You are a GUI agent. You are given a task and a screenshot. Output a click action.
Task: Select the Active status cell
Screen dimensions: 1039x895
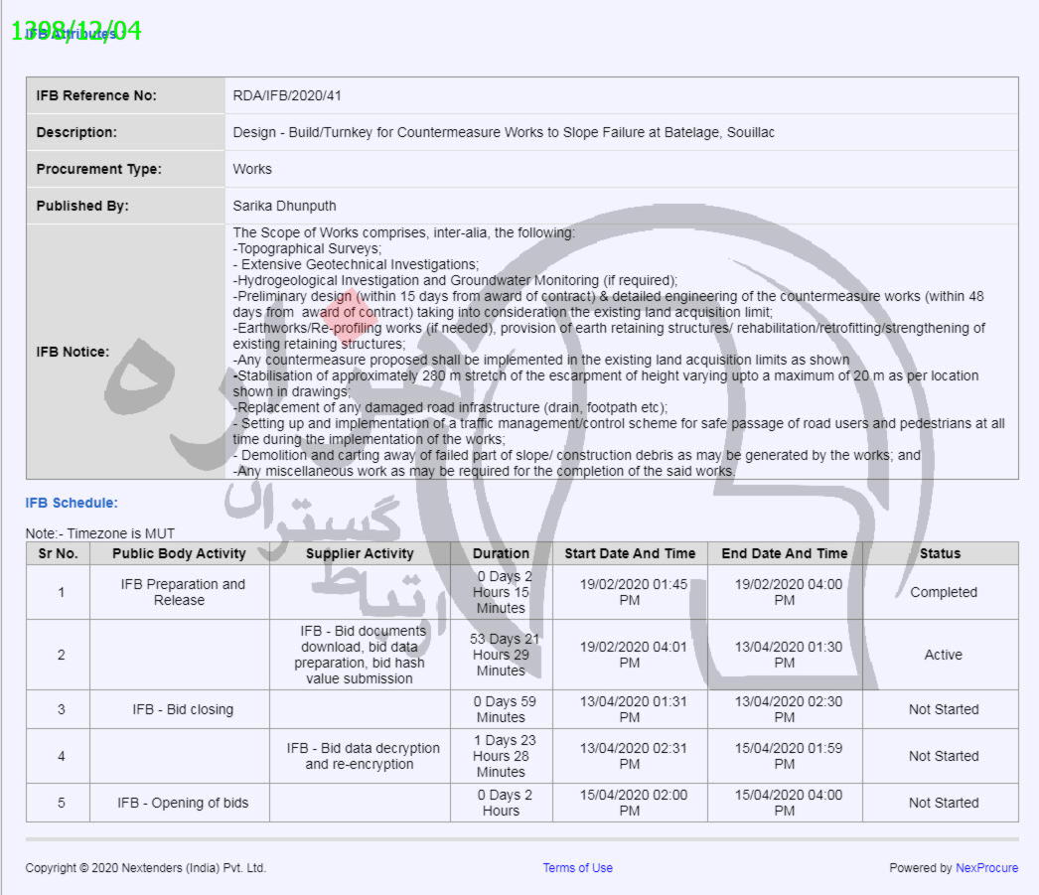[943, 655]
